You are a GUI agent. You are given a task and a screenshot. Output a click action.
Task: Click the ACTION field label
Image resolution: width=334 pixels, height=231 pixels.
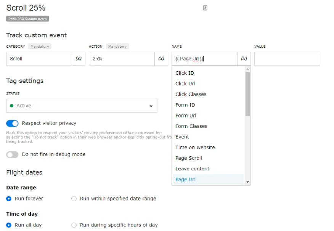tap(96, 47)
